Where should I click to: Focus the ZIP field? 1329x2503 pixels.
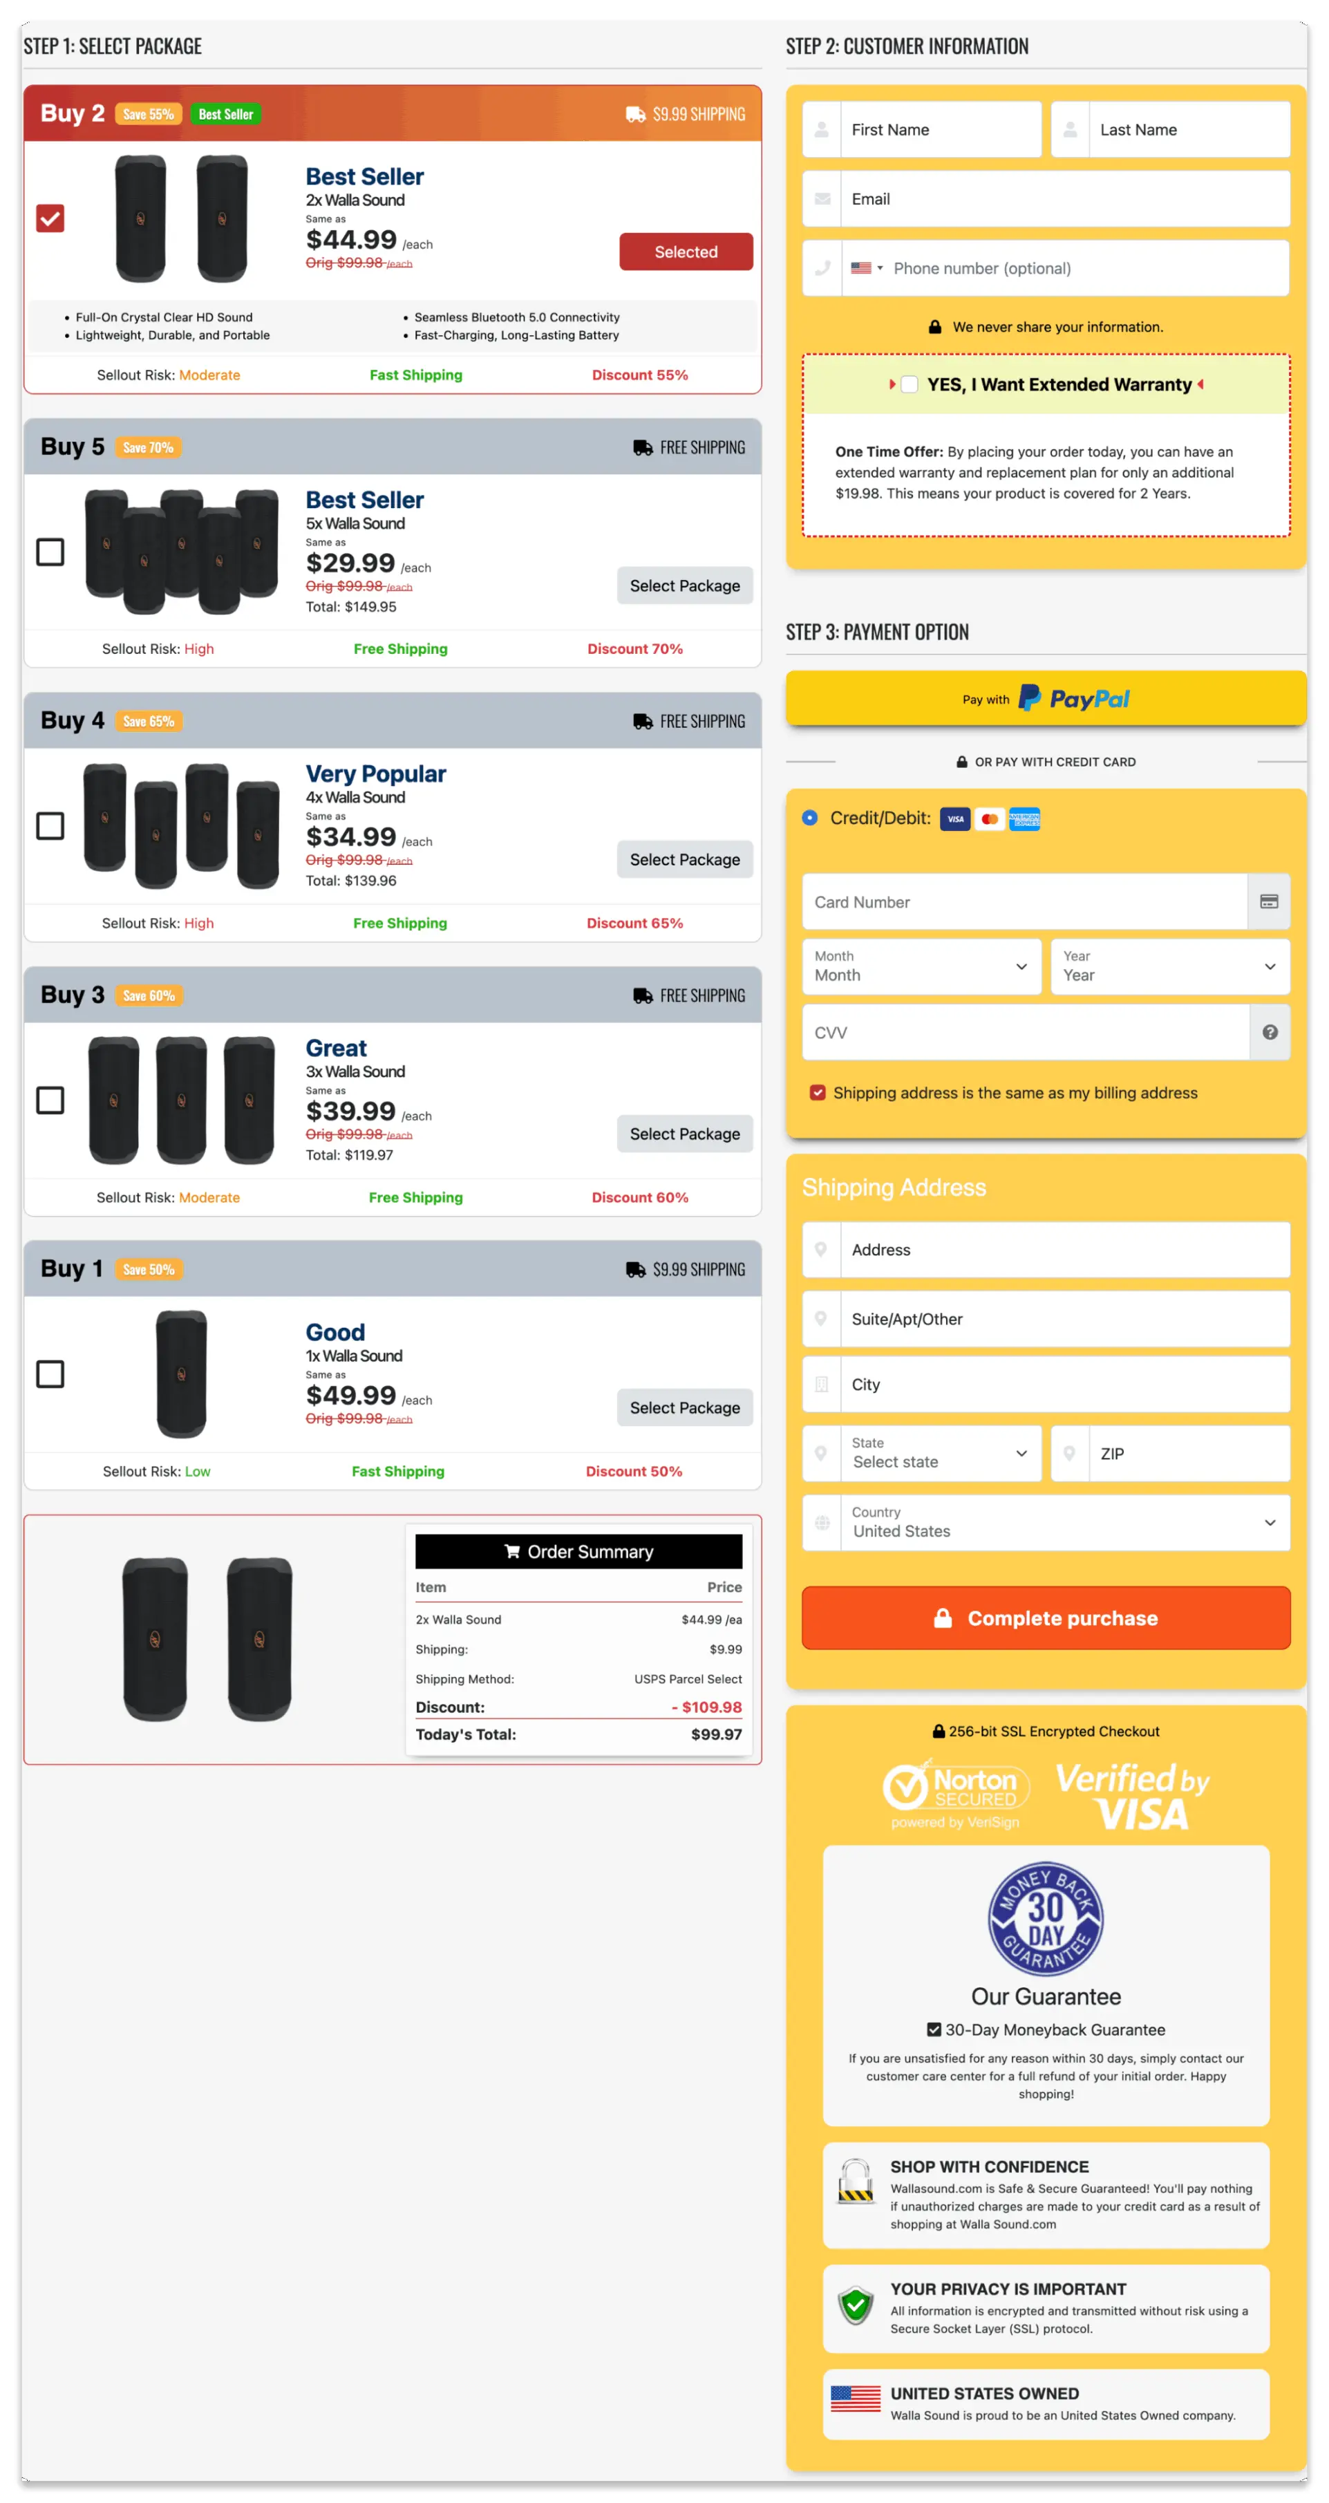[1189, 1454]
